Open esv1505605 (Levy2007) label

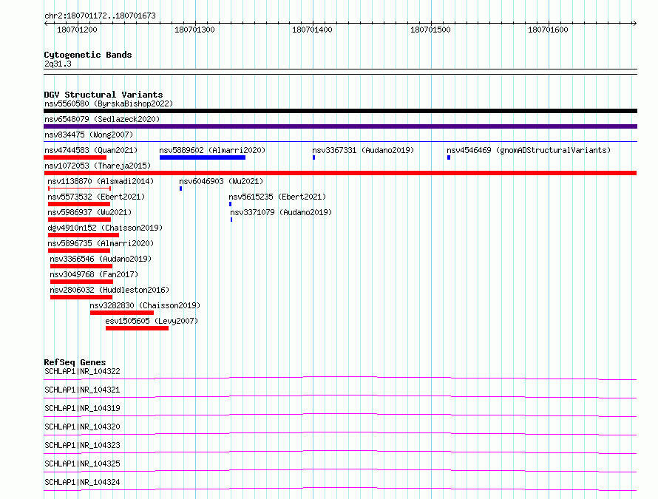pos(152,321)
